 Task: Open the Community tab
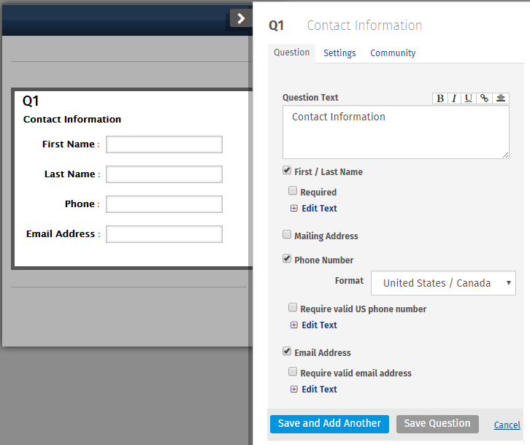point(393,53)
